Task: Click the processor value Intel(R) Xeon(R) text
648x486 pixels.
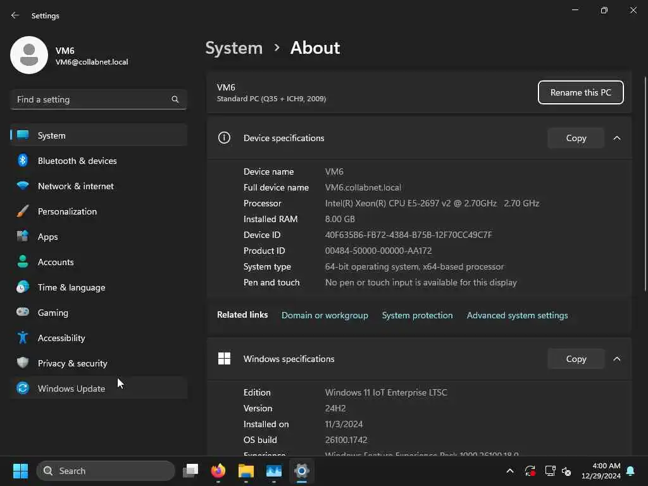Action: (432, 203)
